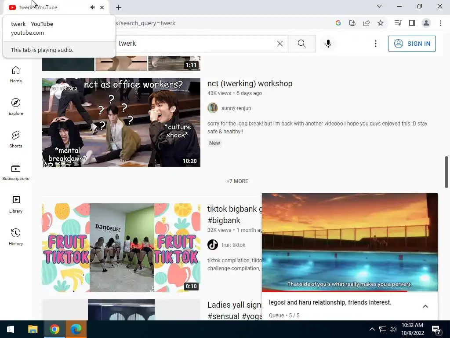Image resolution: width=450 pixels, height=338 pixels.
Task: Open the nct (twerking) workshop title
Action: (250, 83)
